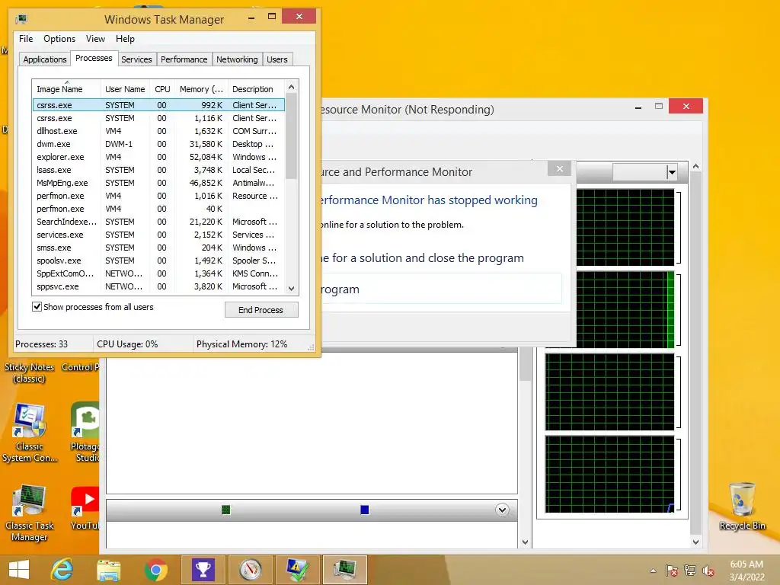Open the Classic System Configuration shortcut

(30, 433)
